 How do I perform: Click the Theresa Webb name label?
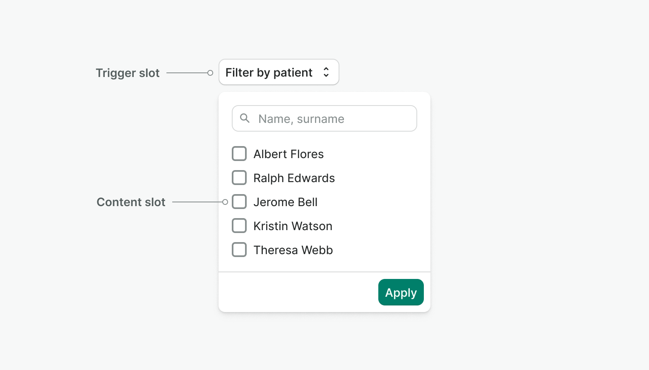pos(293,250)
